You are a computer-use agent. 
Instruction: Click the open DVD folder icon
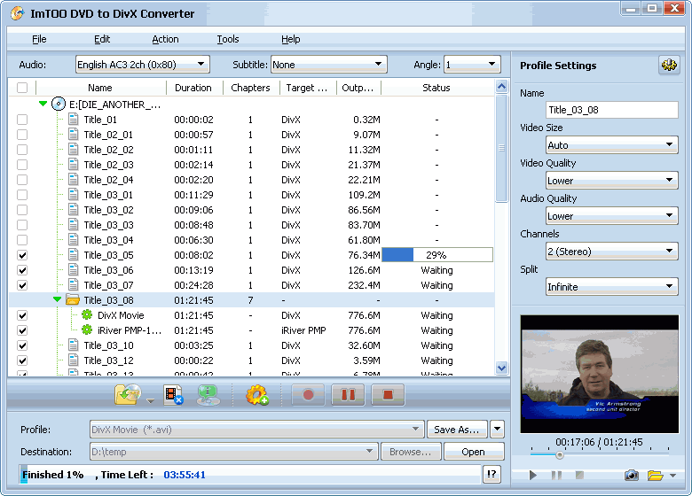[x=127, y=395]
